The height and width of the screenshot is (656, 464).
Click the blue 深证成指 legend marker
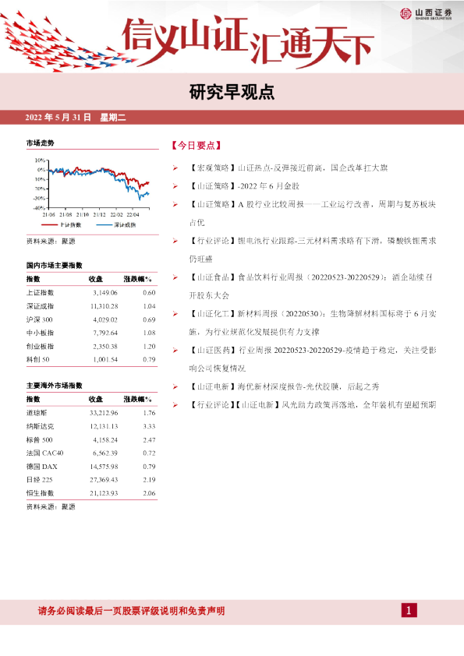[104, 225]
